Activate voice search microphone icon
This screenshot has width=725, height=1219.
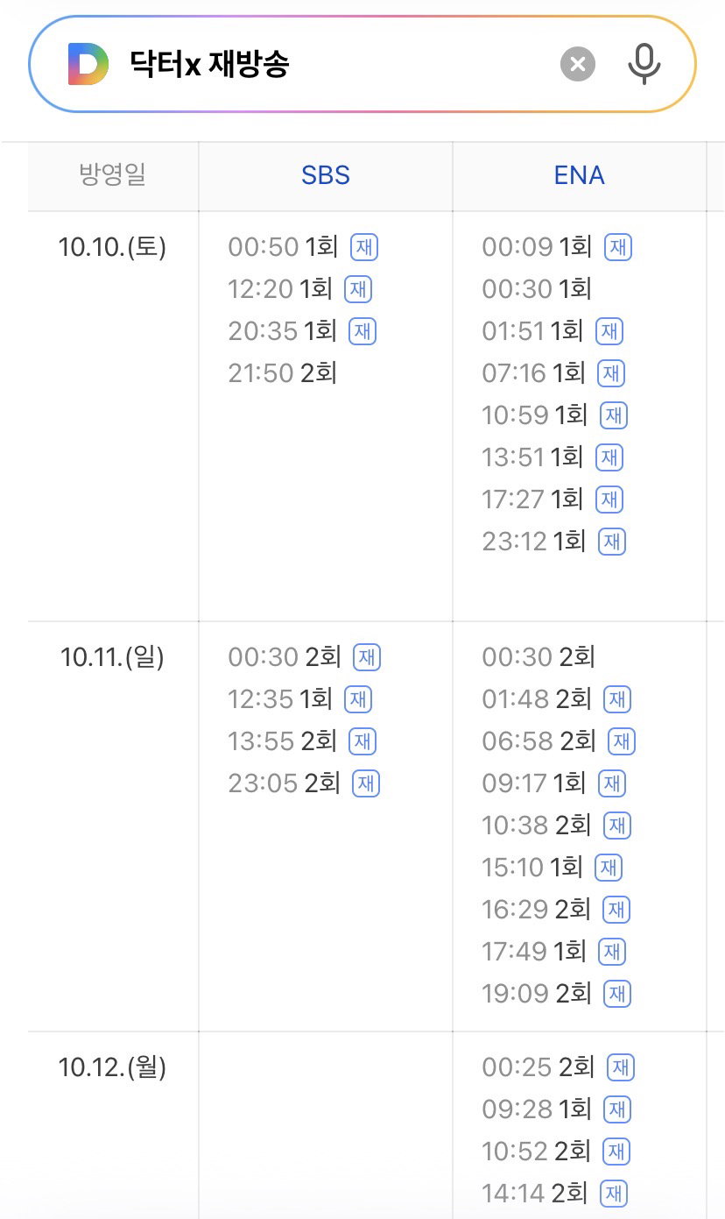coord(644,64)
